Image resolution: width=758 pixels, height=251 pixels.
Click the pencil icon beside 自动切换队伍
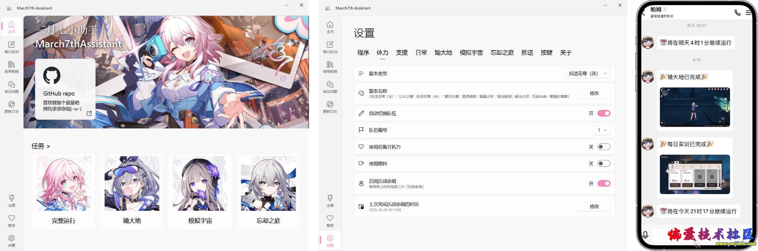click(x=361, y=113)
